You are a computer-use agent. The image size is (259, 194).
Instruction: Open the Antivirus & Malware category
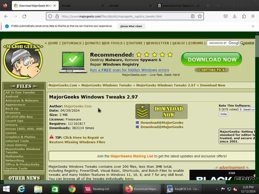coord(22,101)
